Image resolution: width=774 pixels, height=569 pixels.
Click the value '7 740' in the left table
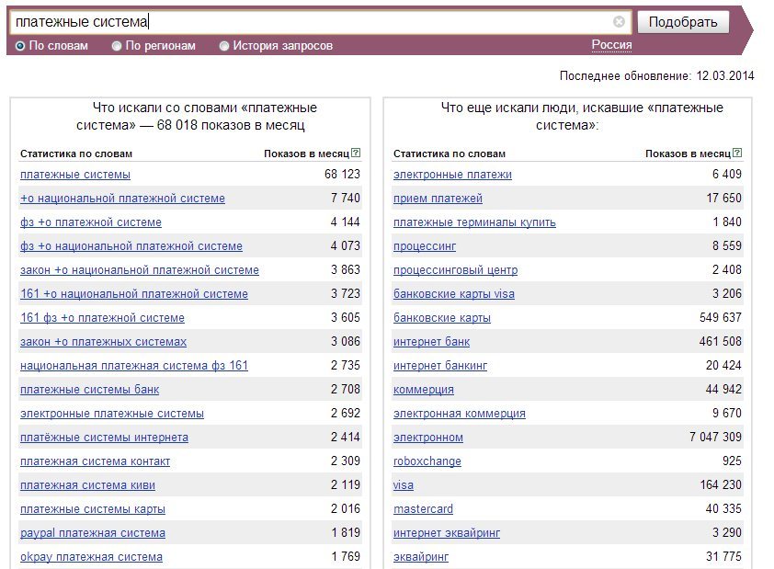point(345,198)
